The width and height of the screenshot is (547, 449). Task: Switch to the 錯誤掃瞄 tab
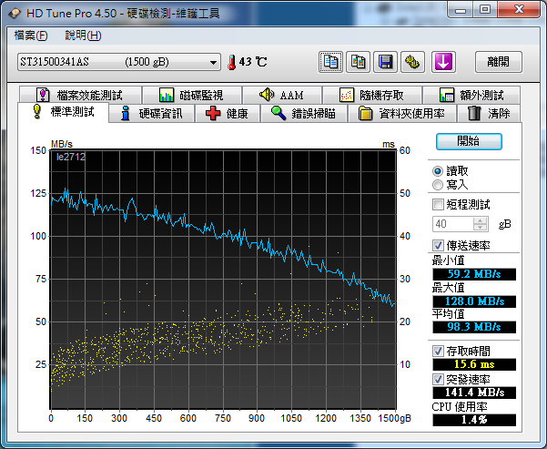(x=304, y=114)
